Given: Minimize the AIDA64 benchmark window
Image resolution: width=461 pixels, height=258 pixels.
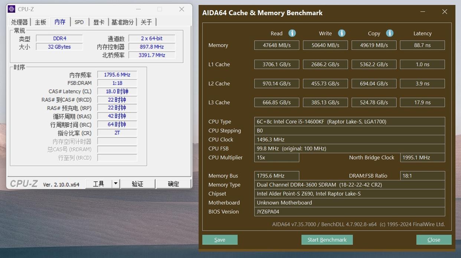Looking at the screenshot, I should 423,12.
